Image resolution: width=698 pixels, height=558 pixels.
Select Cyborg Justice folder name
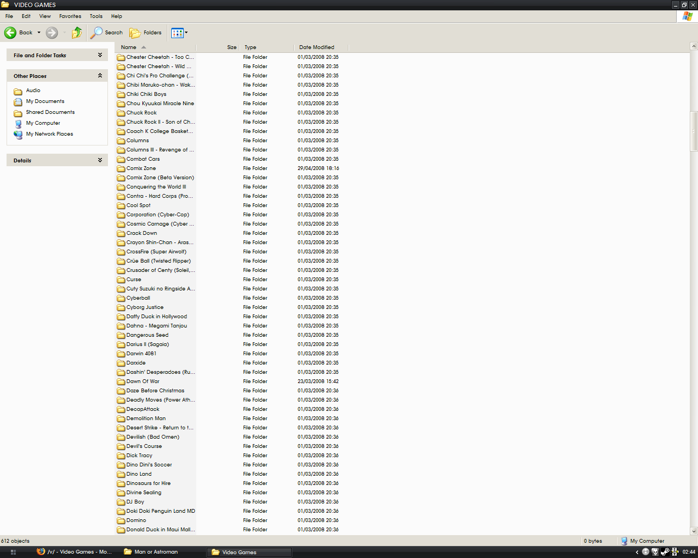coord(145,307)
